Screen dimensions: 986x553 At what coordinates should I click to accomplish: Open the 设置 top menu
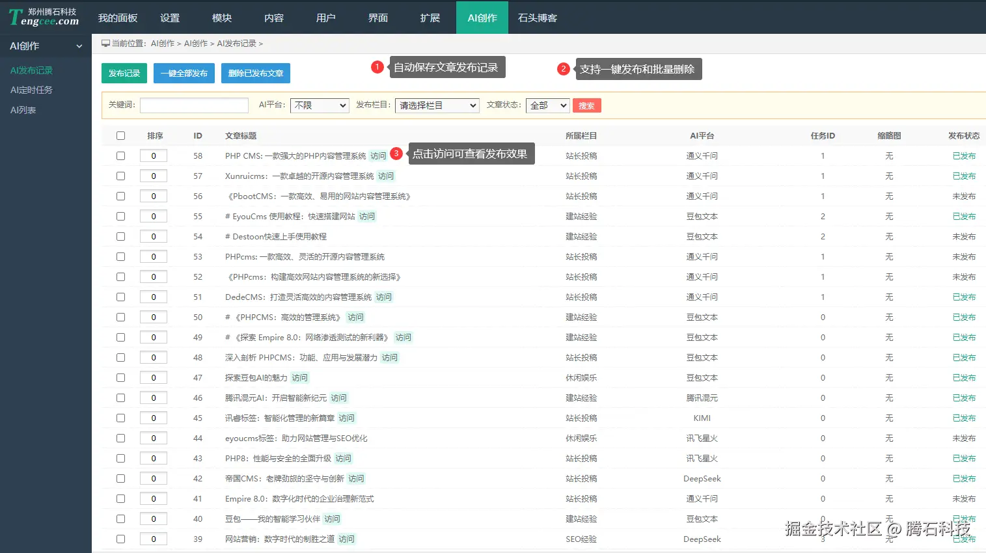[x=170, y=18]
